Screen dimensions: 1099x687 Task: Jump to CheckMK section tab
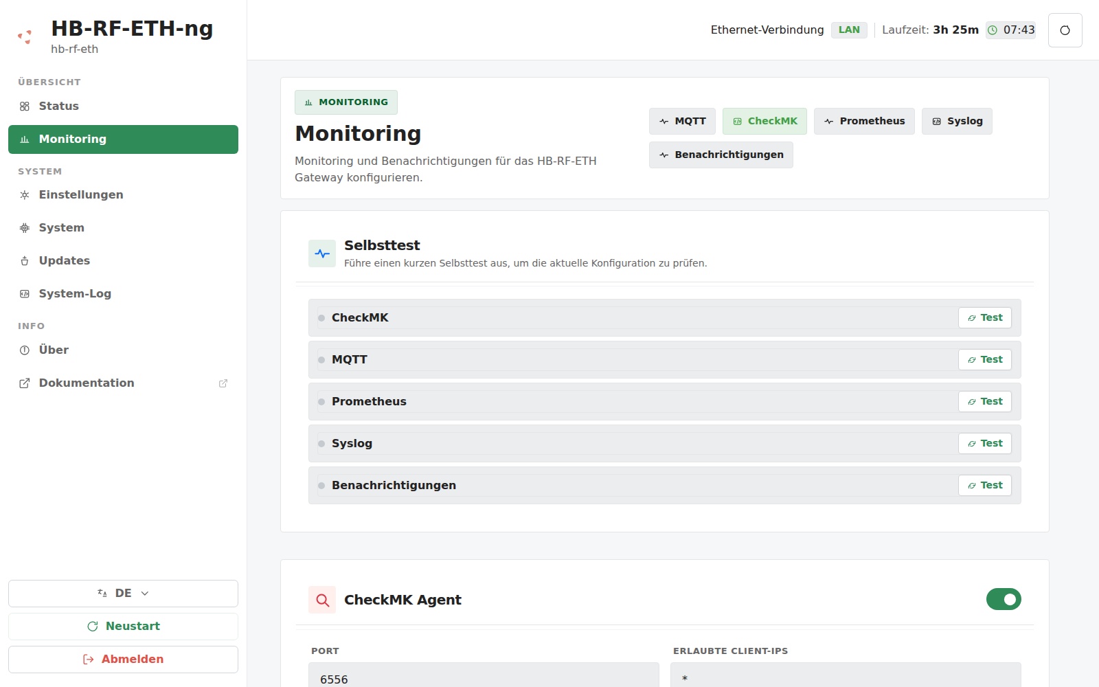pos(765,122)
